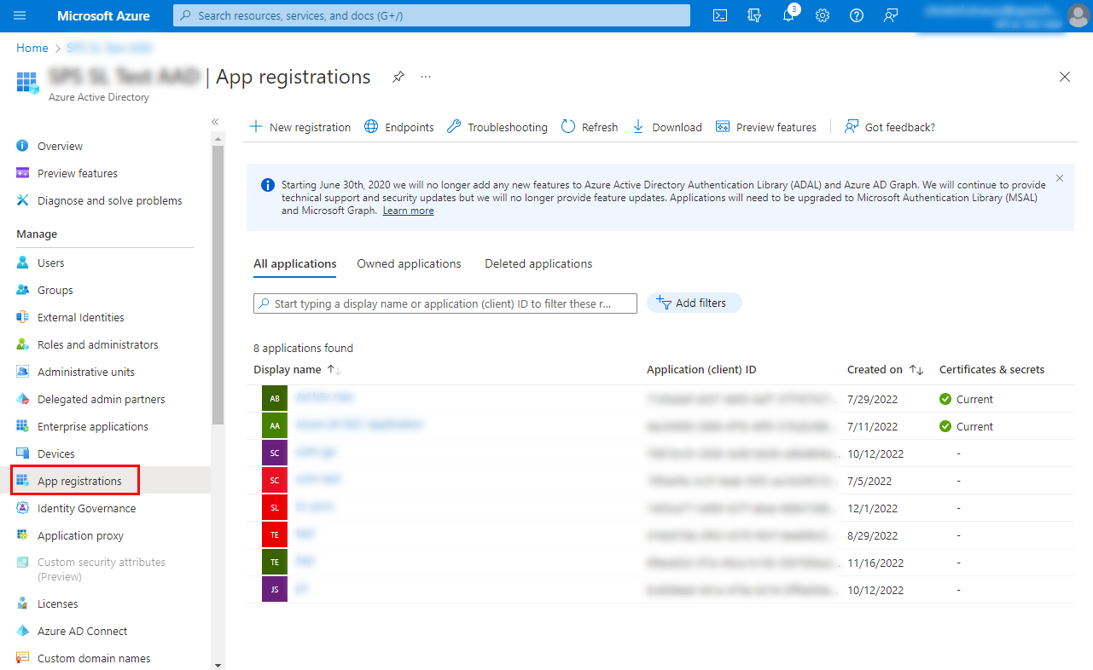Click Got feedback?
The width and height of the screenshot is (1093, 670).
(890, 127)
